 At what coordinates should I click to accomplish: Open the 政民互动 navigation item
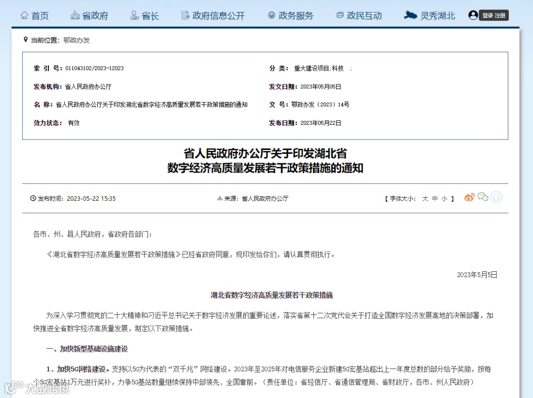(x=359, y=16)
